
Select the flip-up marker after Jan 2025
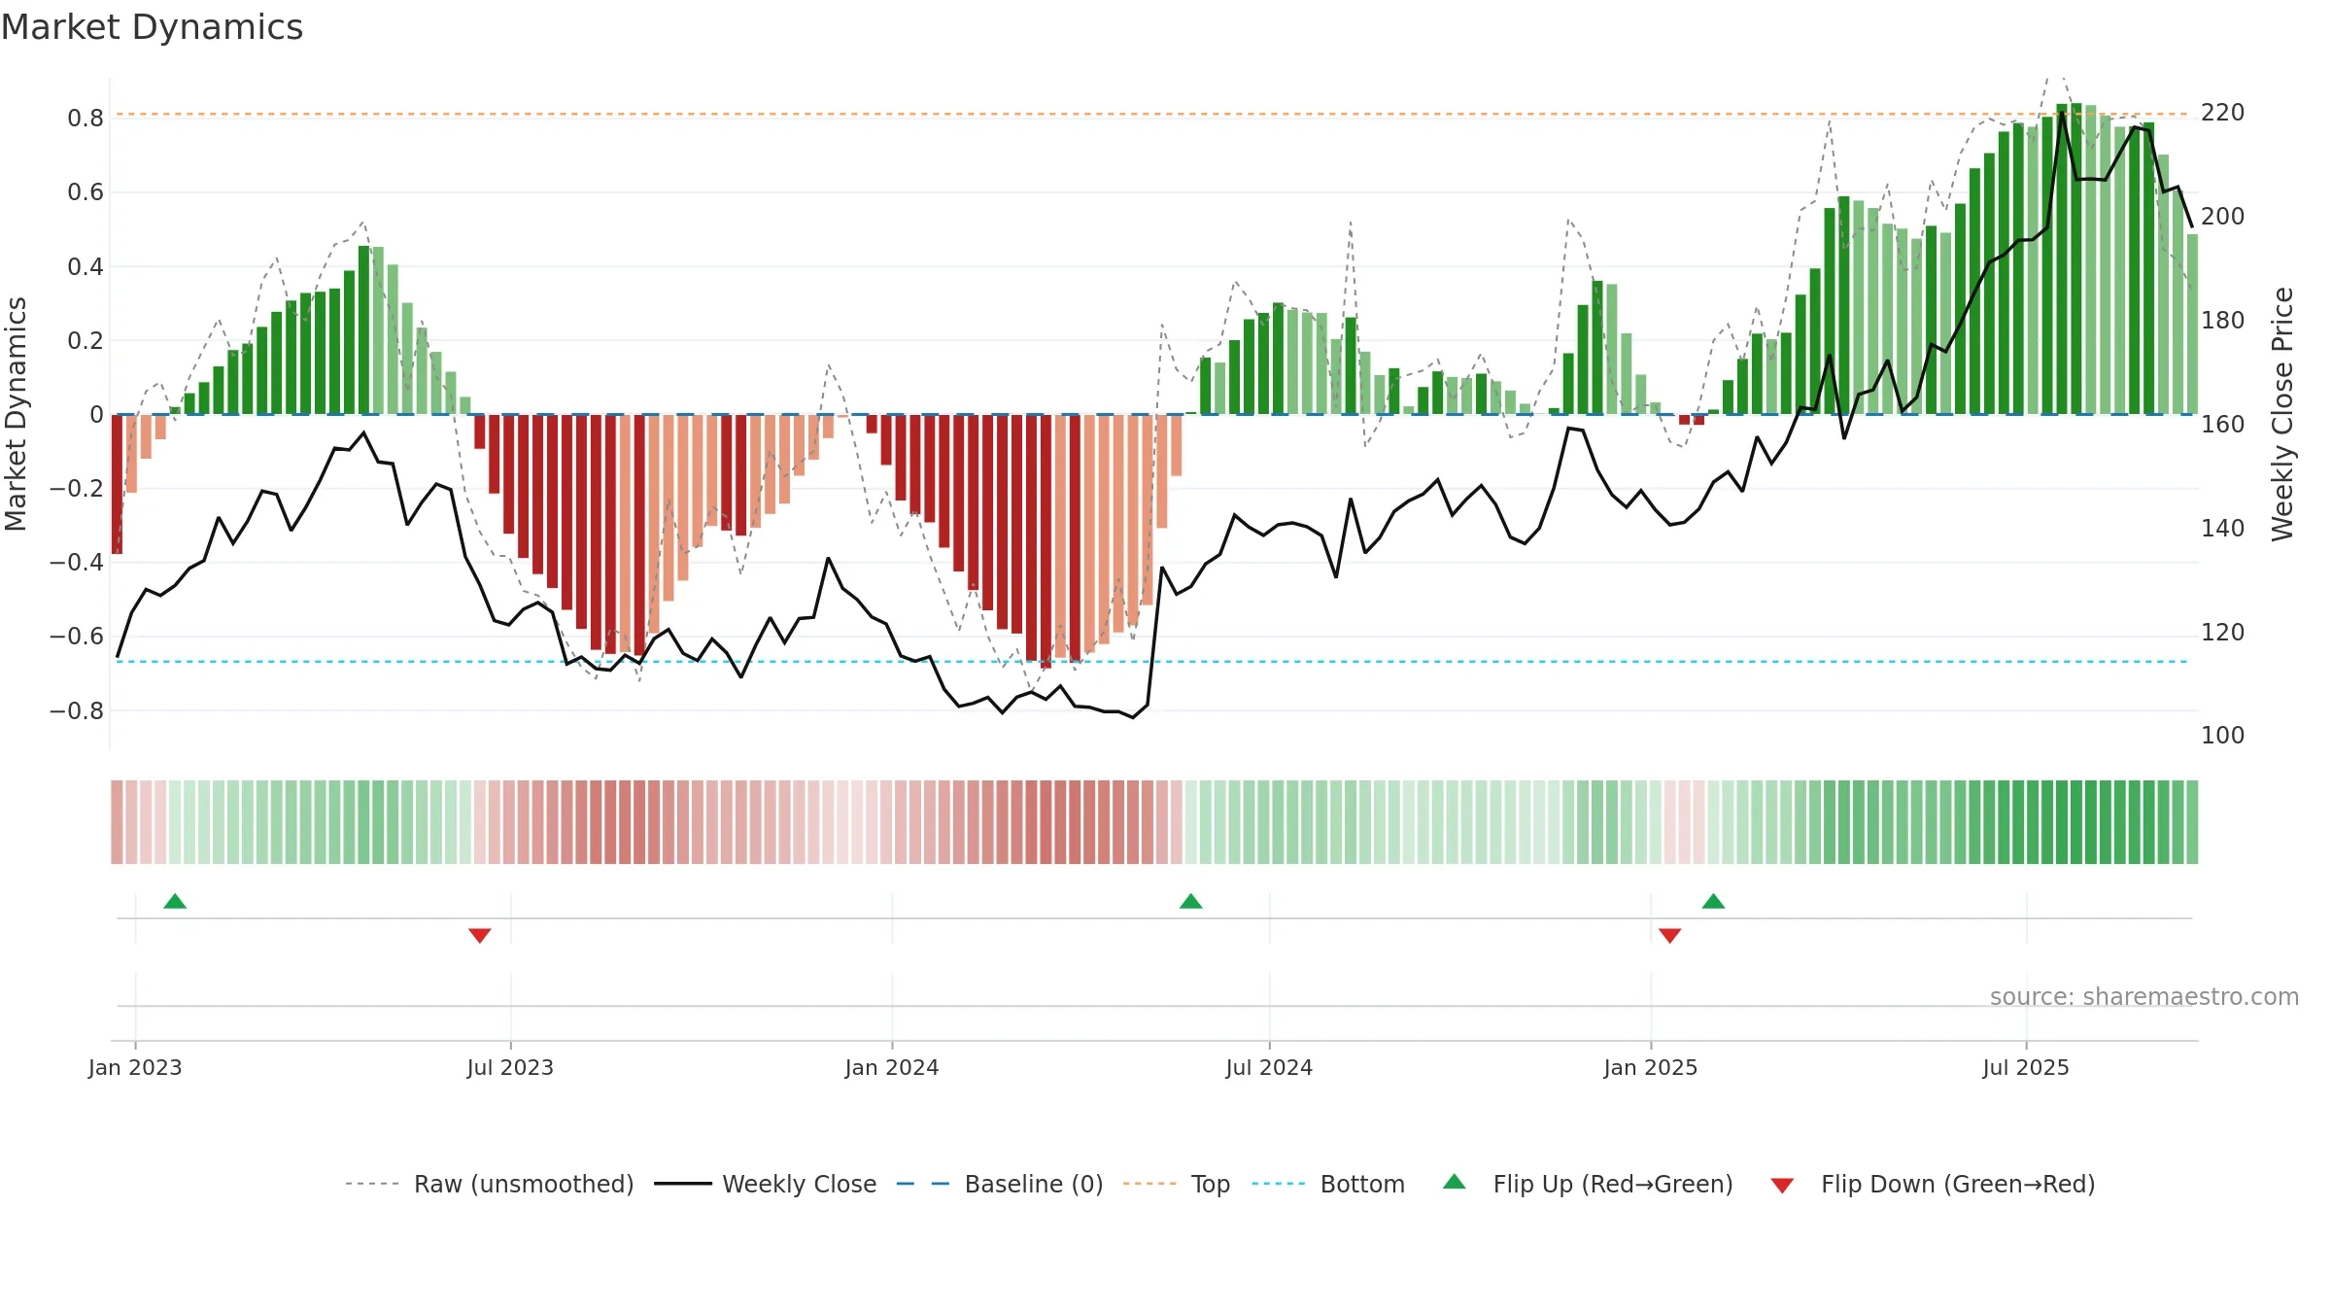click(x=1714, y=901)
